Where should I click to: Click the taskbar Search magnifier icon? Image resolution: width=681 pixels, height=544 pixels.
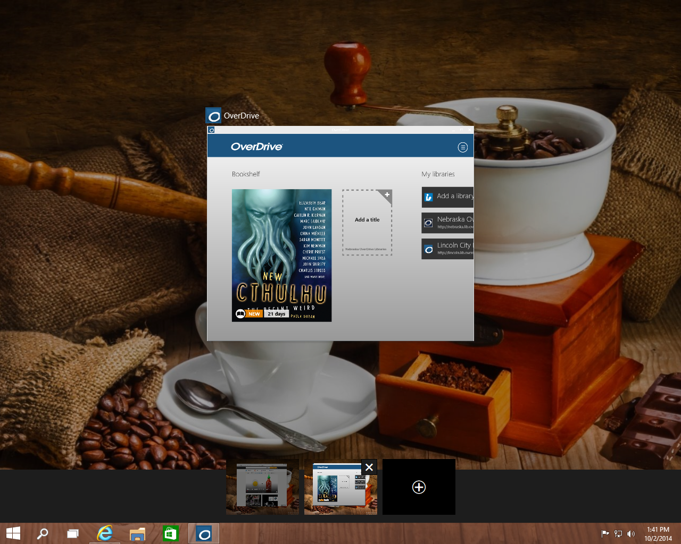(x=43, y=533)
